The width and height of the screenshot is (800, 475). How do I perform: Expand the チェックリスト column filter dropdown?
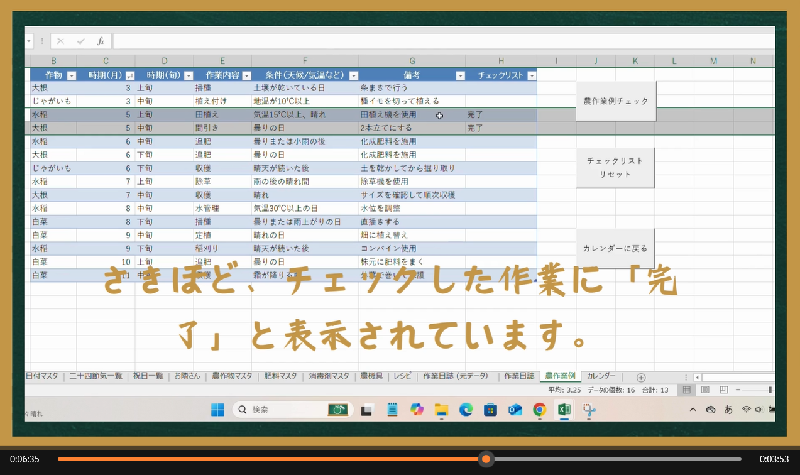pos(532,75)
